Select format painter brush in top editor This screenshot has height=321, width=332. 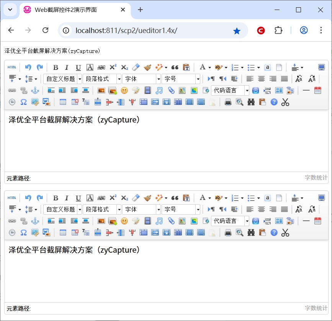[147, 67]
